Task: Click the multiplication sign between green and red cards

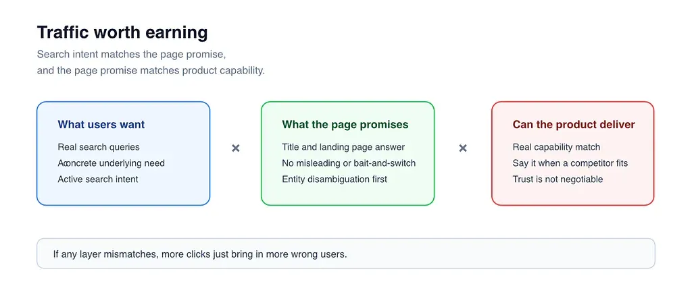Action: (x=463, y=148)
